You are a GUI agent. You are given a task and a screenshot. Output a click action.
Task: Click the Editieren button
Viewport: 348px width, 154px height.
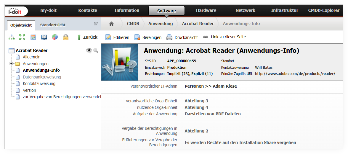click(x=117, y=37)
